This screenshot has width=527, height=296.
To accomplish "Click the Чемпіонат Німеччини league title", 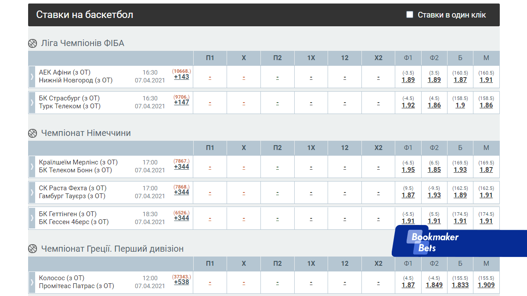I will pos(86,133).
